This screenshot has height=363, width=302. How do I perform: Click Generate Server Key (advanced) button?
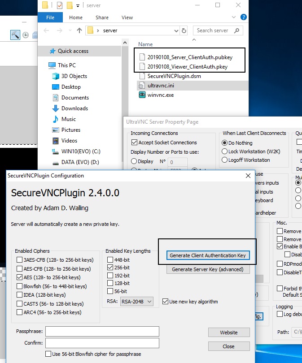click(208, 269)
